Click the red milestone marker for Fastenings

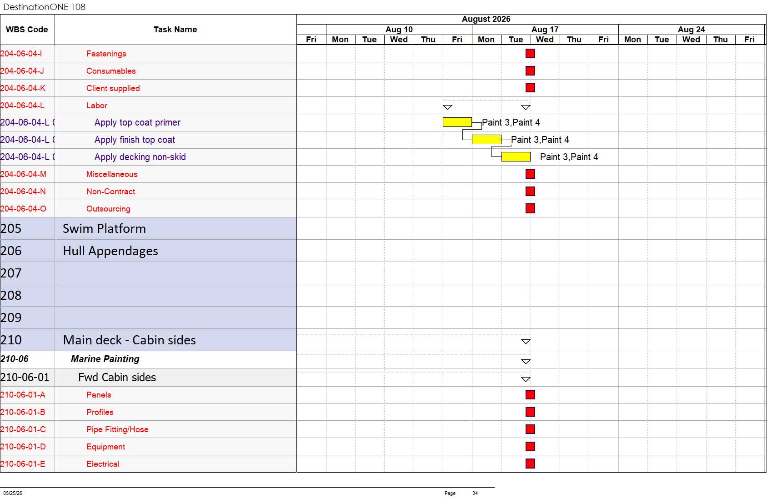point(530,54)
